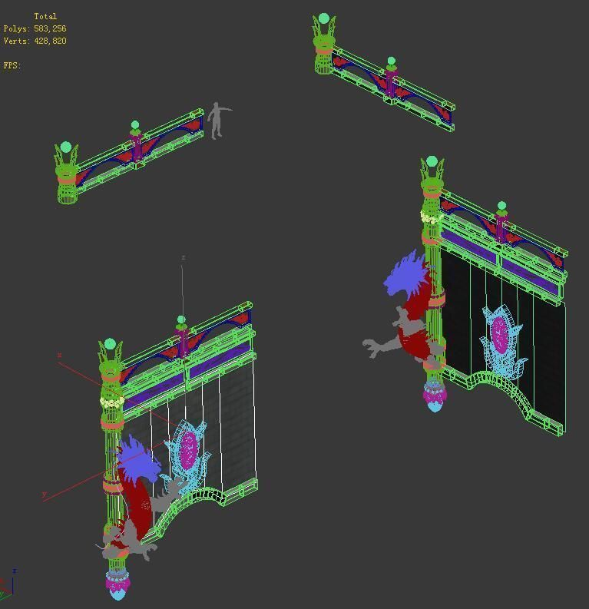Select the railing segment beside the human figure
This screenshot has height=609, width=589.
(x=129, y=156)
